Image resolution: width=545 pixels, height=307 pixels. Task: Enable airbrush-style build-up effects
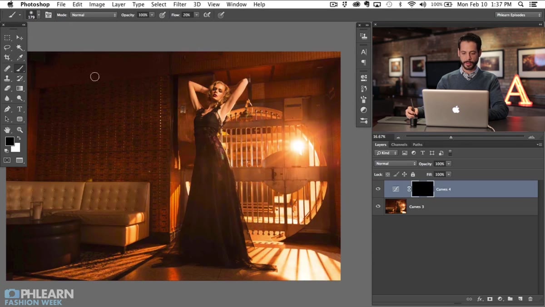pyautogui.click(x=207, y=15)
